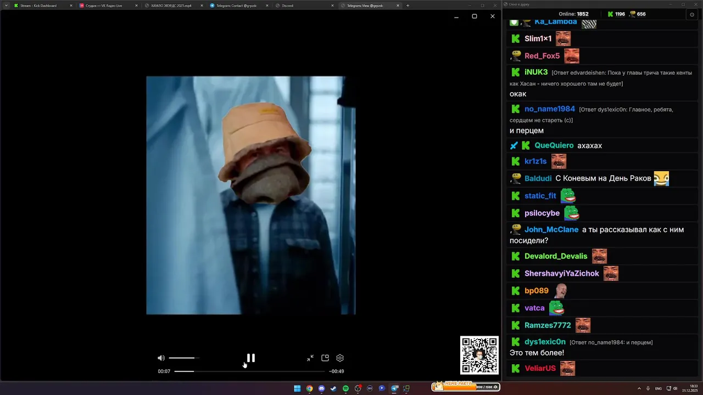Click the Kick viewer count 1196
This screenshot has width=703, height=395.
(x=616, y=14)
